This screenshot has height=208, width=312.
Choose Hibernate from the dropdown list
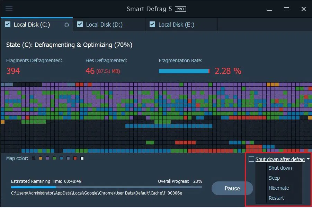pyautogui.click(x=278, y=188)
